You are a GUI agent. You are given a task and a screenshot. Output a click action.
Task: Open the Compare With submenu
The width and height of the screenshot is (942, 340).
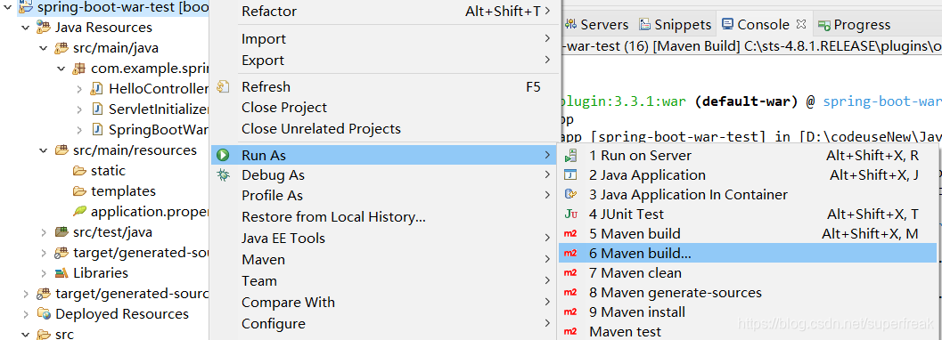click(384, 303)
